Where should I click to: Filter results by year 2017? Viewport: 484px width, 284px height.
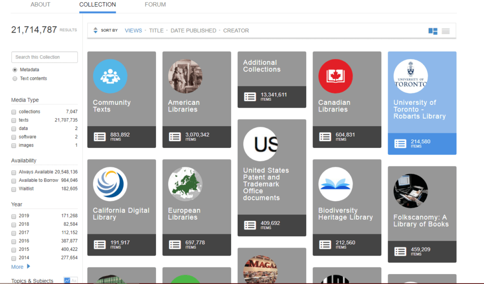(14, 233)
